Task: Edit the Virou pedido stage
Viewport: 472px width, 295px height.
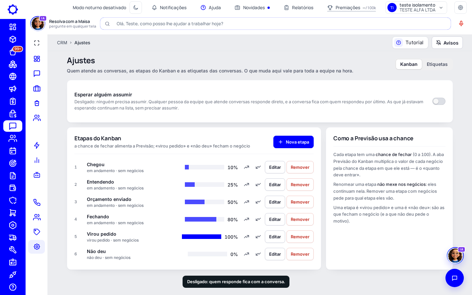Action: pyautogui.click(x=275, y=237)
